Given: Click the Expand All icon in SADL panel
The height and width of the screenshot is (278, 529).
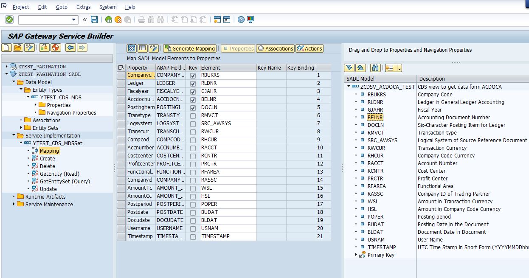Looking at the screenshot, I should point(349,68).
